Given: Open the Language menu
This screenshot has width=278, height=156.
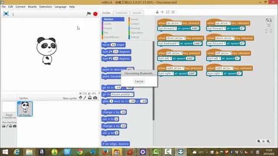Looking at the screenshot, I should tap(60, 7).
